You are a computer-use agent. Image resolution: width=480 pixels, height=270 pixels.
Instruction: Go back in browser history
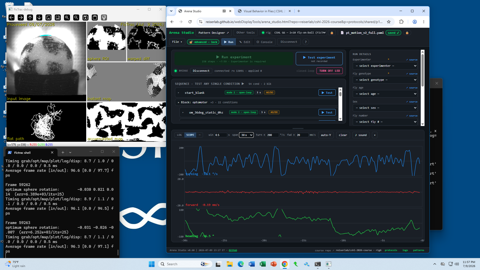(x=172, y=22)
